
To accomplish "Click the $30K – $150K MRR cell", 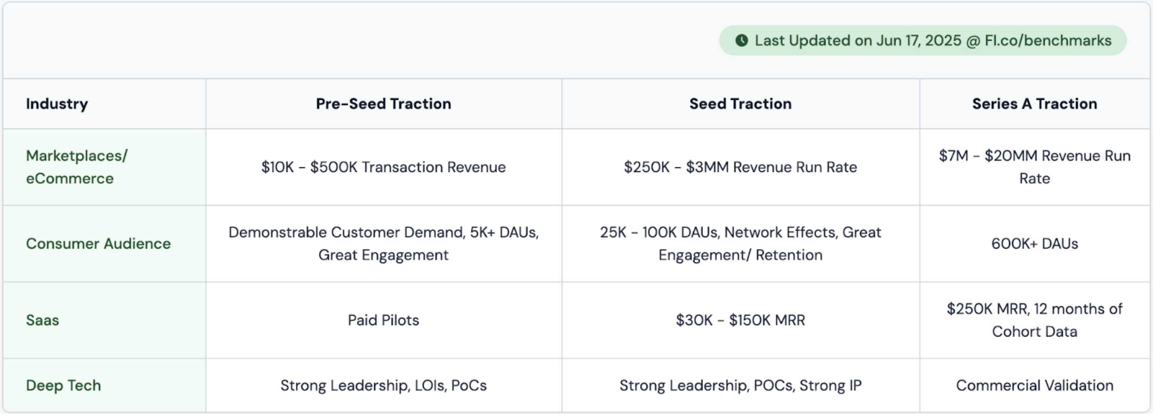I will coord(740,320).
